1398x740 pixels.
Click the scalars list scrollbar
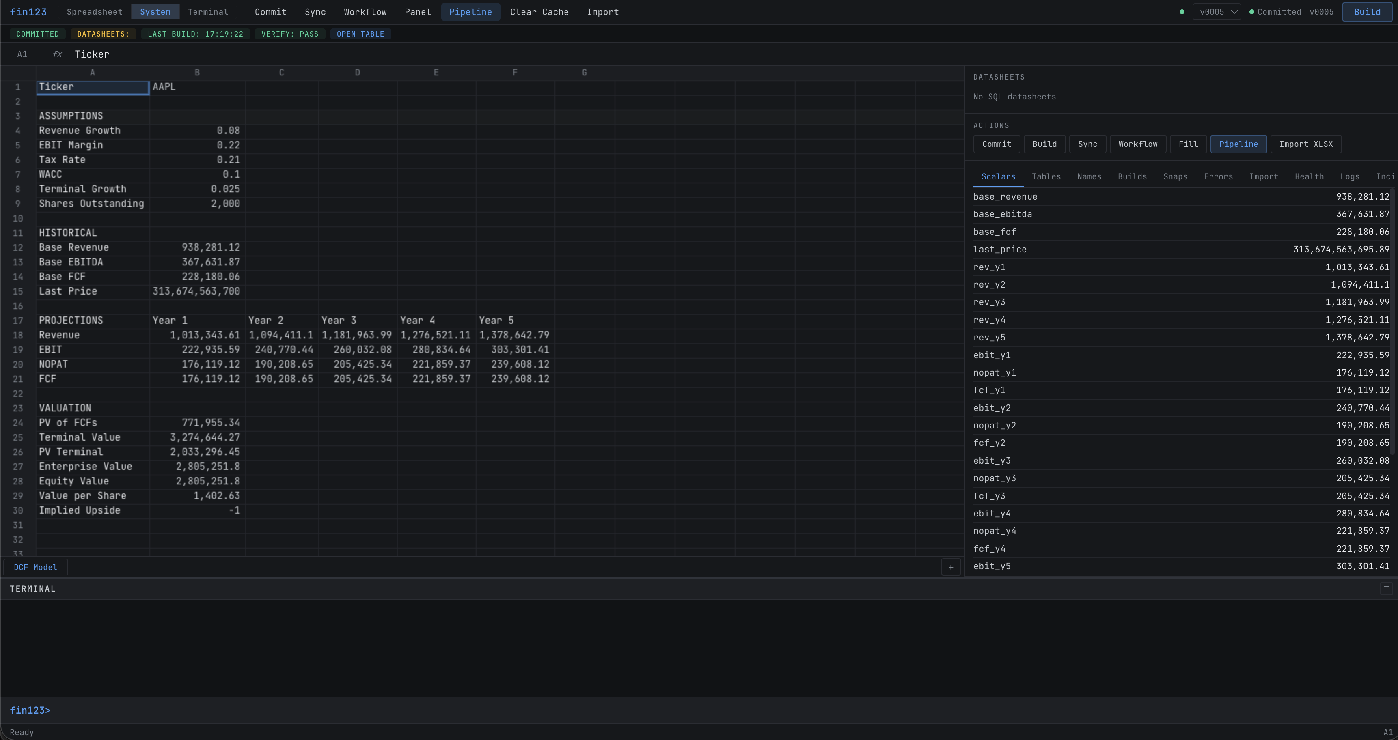pos(1393,320)
